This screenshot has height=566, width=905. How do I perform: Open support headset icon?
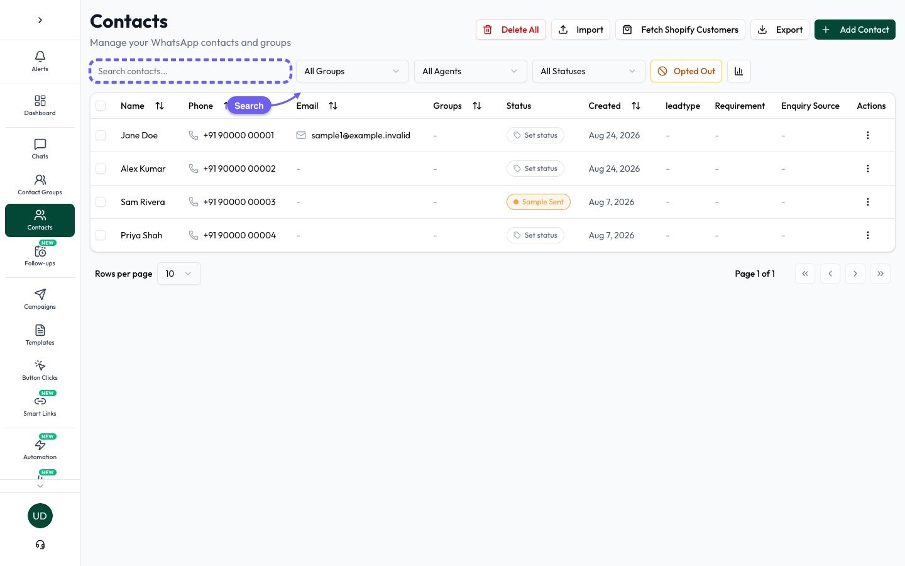40,545
